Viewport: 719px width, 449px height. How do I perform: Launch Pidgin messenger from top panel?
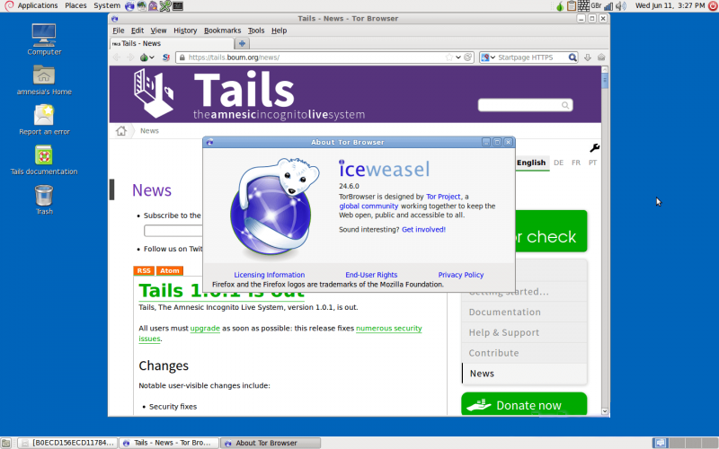point(153,6)
